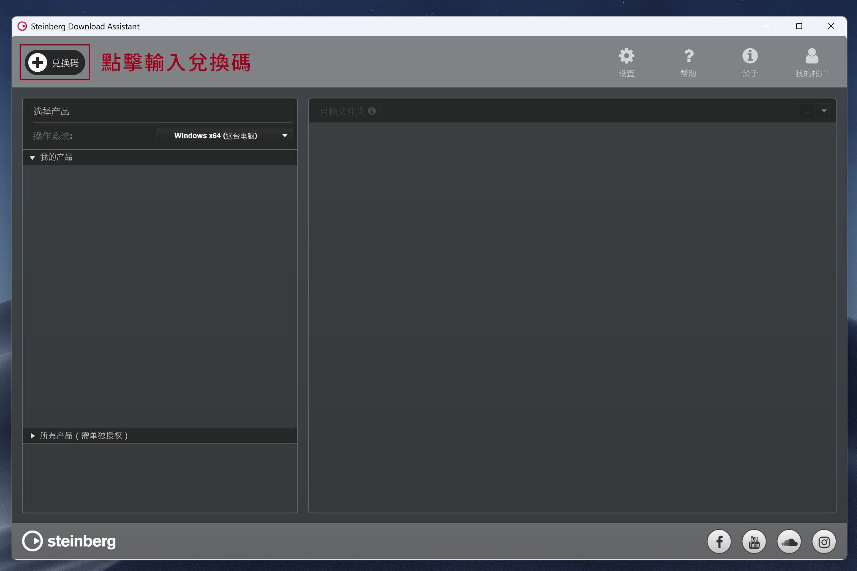Click the browse ellipsis button for target folder
This screenshot has height=571, width=857.
pyautogui.click(x=807, y=111)
